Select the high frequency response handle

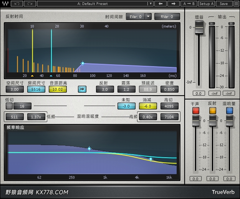coord(151,159)
